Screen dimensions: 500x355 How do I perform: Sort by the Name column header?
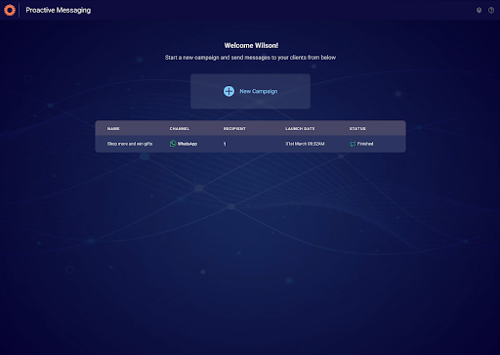pyautogui.click(x=113, y=129)
